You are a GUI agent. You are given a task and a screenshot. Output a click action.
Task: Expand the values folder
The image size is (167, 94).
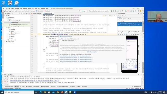pos(8,37)
